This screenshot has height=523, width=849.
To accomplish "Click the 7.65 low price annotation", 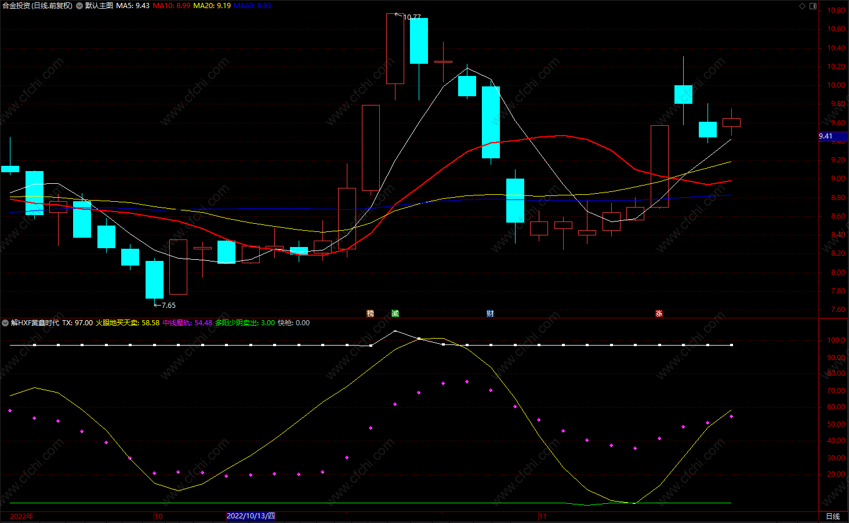I will tap(168, 306).
